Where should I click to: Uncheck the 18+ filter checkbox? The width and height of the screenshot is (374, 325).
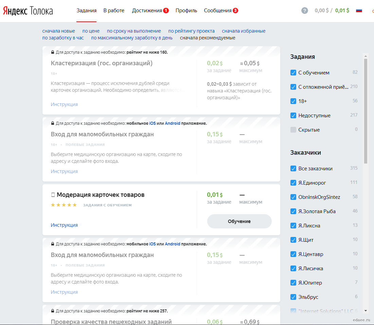pos(293,101)
